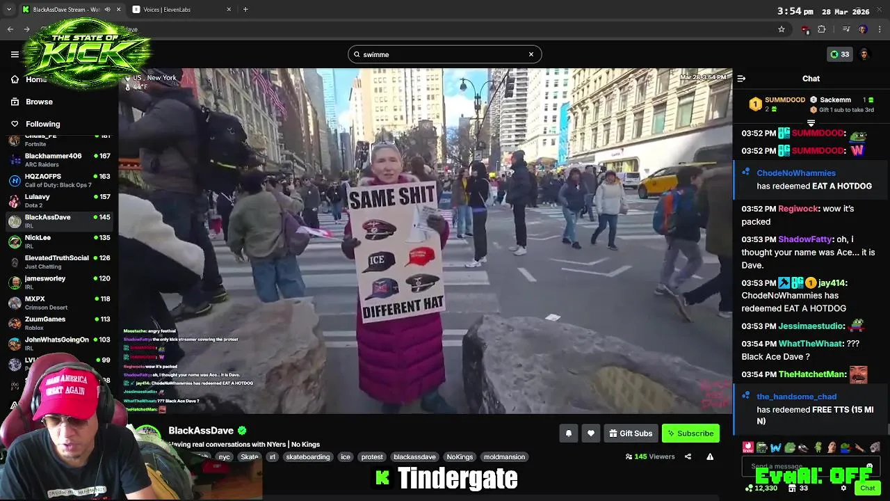Open the browser tab search dropdown
This screenshot has height=501, width=890.
coord(9,10)
